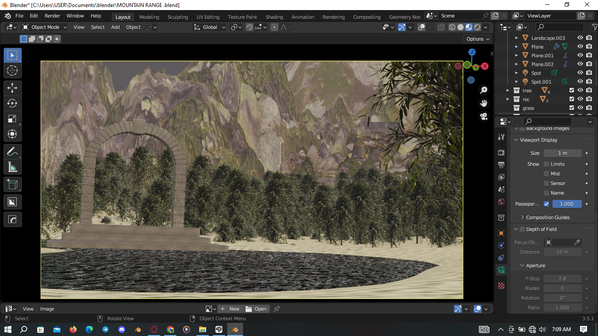Select the Annotate tool
598x336 pixels.
click(x=12, y=152)
